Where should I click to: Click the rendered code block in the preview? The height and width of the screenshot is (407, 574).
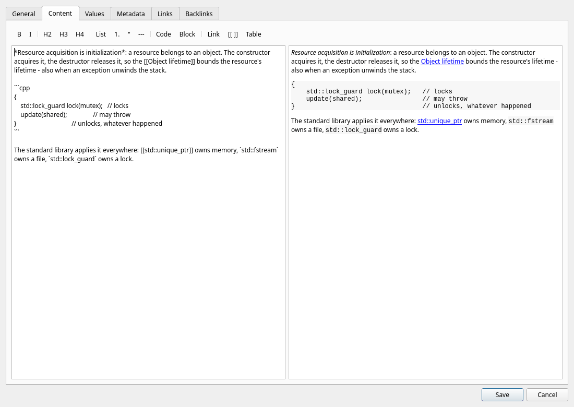[425, 95]
